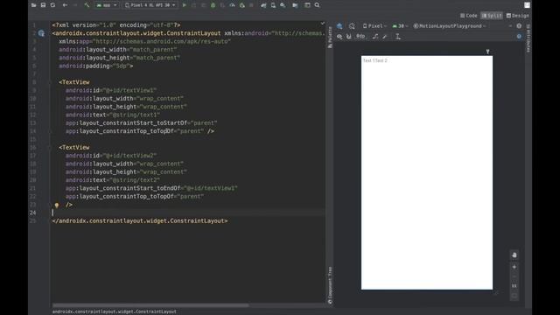Click the "@string/text2" value
The height and width of the screenshot is (315, 560).
click(135, 180)
